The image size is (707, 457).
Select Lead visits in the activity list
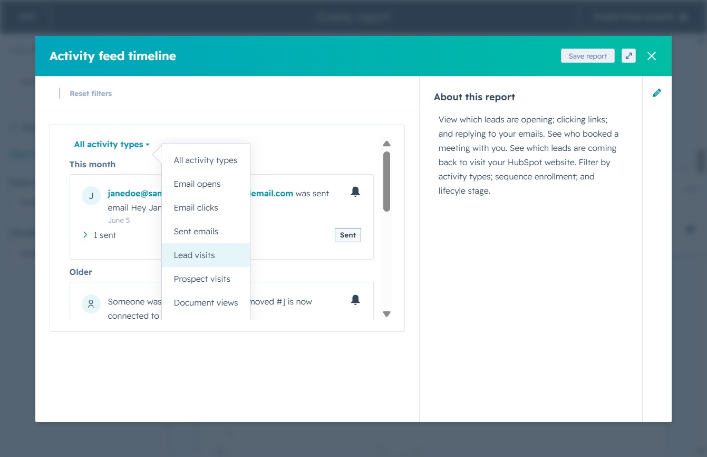(206, 255)
